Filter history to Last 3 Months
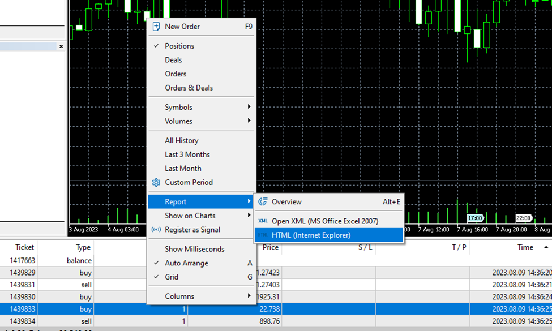 click(x=202, y=154)
